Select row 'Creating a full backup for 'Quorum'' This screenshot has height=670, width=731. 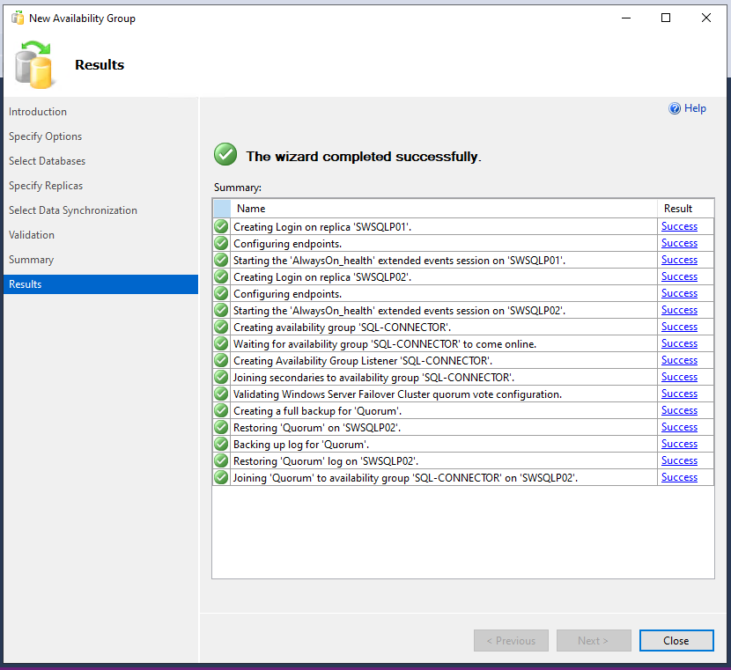point(463,410)
